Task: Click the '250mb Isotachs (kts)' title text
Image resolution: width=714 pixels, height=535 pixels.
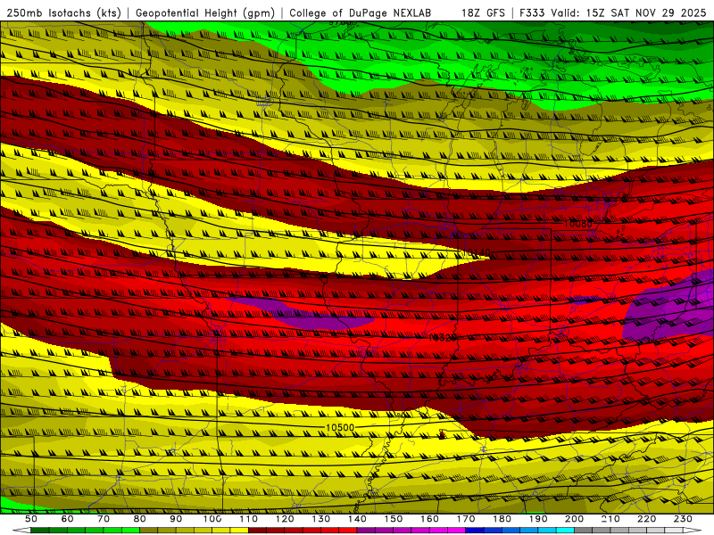Action: [63, 12]
